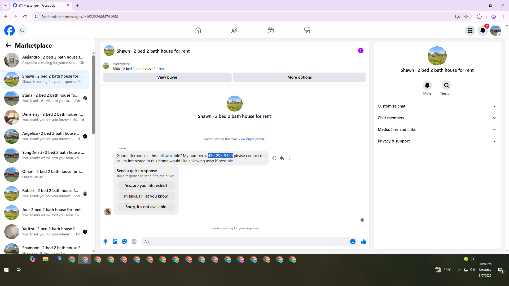Open the Reels video icon
The height and width of the screenshot is (286, 509).
[271, 30]
